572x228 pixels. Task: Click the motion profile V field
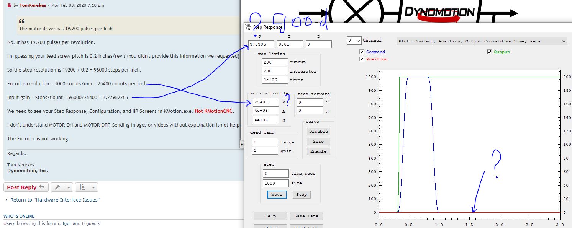pos(266,102)
